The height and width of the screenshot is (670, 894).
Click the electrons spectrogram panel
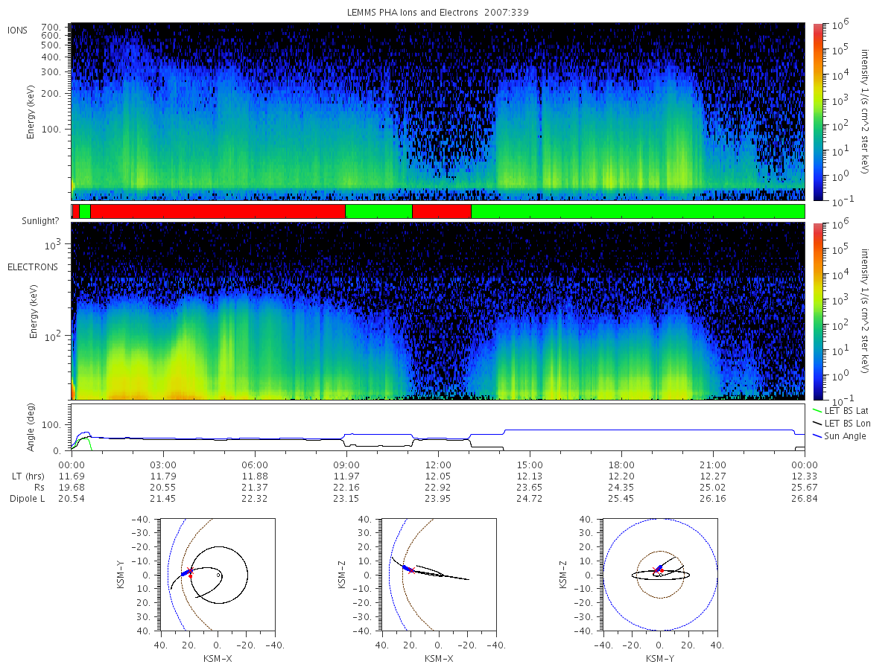point(438,311)
